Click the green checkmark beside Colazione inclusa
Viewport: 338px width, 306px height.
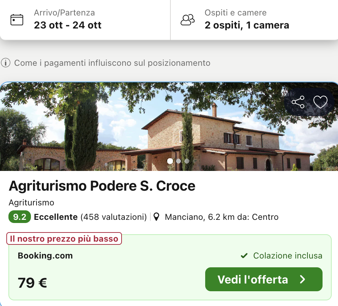coord(244,256)
